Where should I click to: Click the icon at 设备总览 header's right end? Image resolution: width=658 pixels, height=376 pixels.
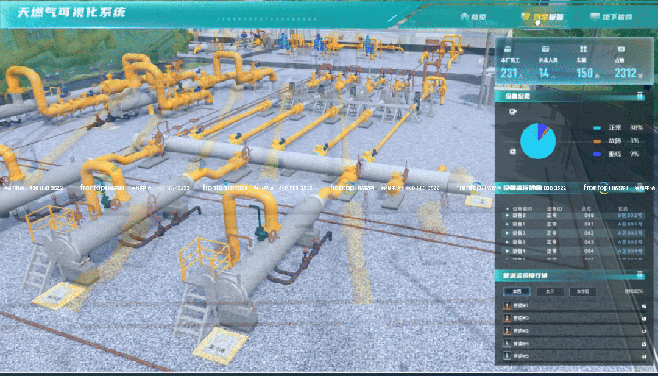639,96
